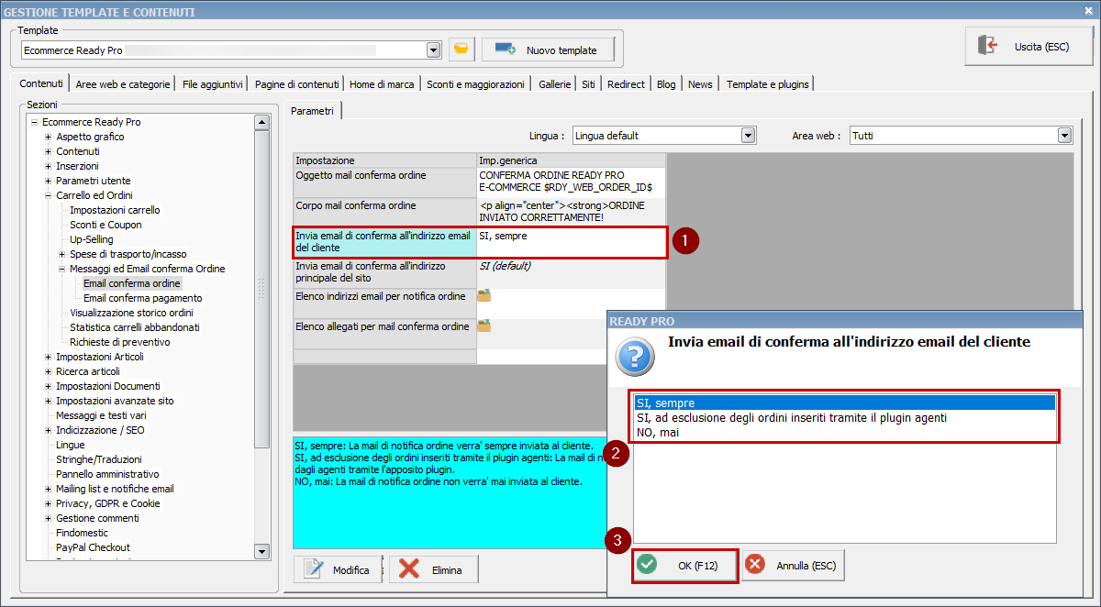Expand the Indicizzazione / SEO node
The image size is (1101, 607).
click(48, 430)
